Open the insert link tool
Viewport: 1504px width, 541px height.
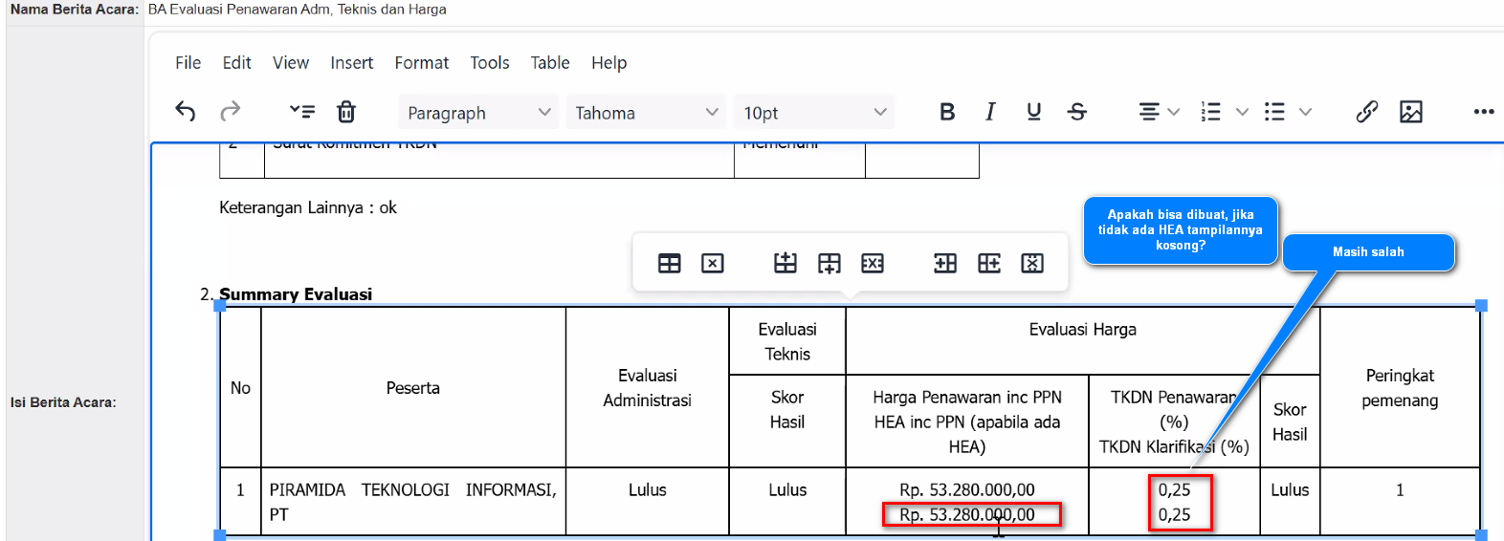[1366, 112]
